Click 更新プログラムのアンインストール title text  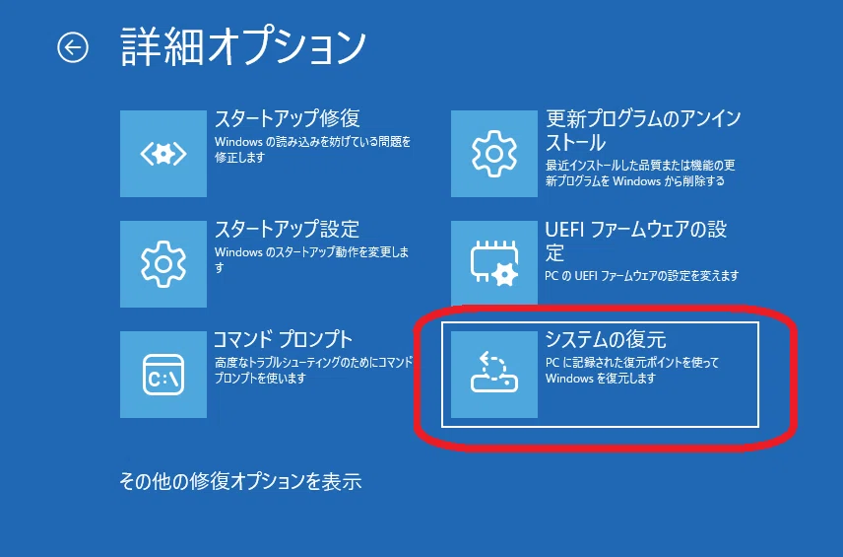click(x=643, y=130)
